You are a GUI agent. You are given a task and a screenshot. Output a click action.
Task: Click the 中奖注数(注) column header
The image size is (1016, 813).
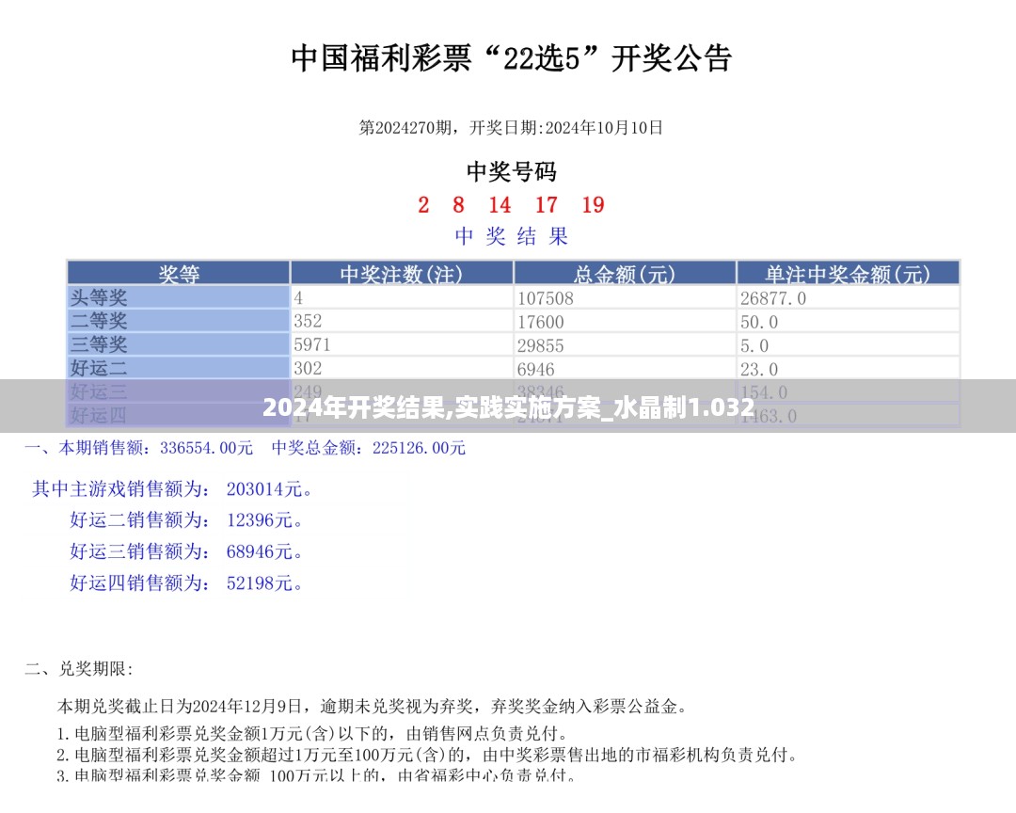(402, 274)
